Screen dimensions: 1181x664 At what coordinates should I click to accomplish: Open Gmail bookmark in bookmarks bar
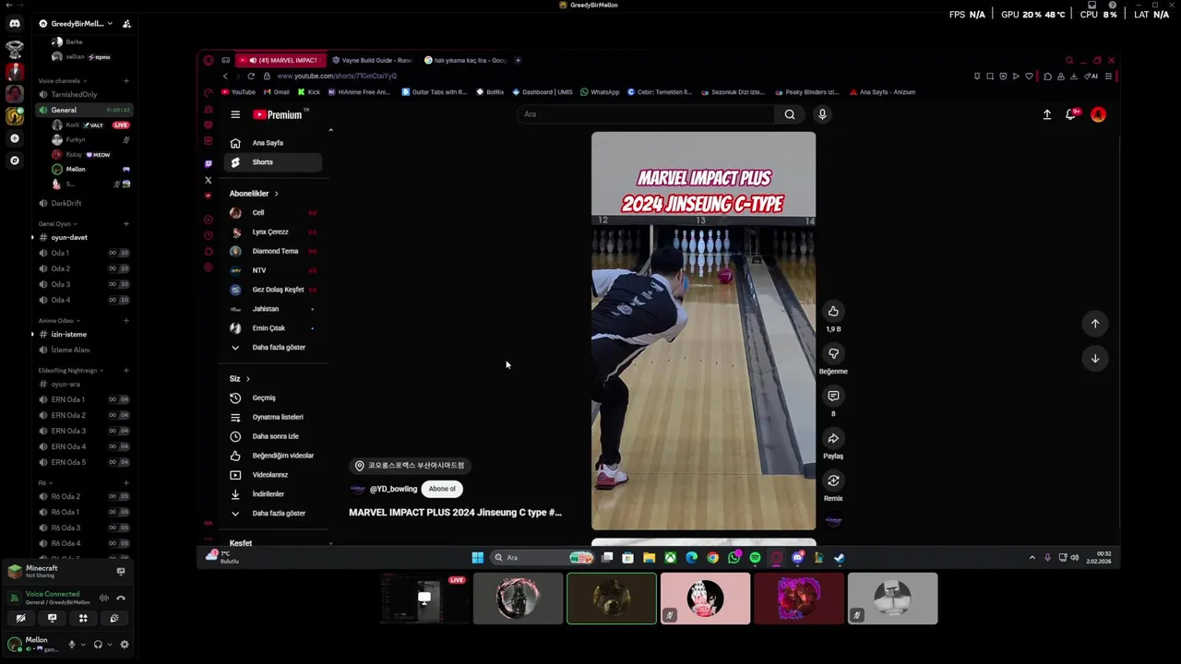click(277, 92)
